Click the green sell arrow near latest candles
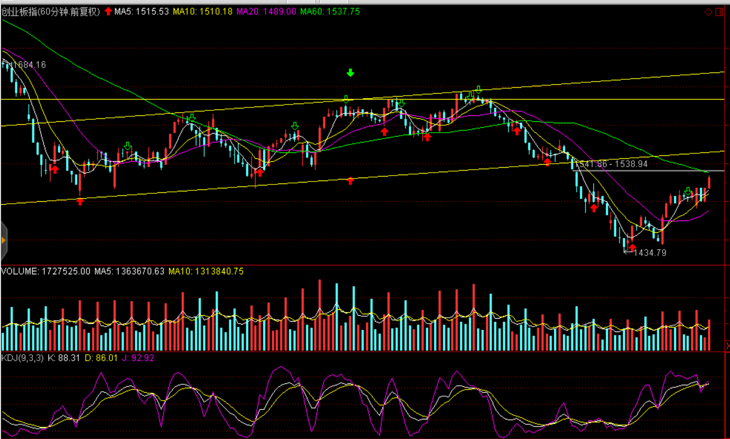 point(688,191)
